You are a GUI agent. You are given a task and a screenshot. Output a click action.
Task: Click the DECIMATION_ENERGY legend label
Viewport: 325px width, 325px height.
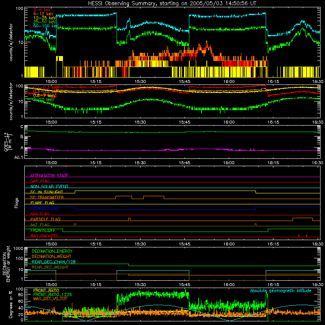click(x=52, y=251)
